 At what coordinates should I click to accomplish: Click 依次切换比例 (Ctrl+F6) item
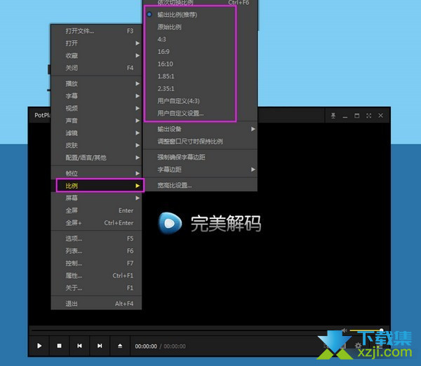click(x=200, y=3)
